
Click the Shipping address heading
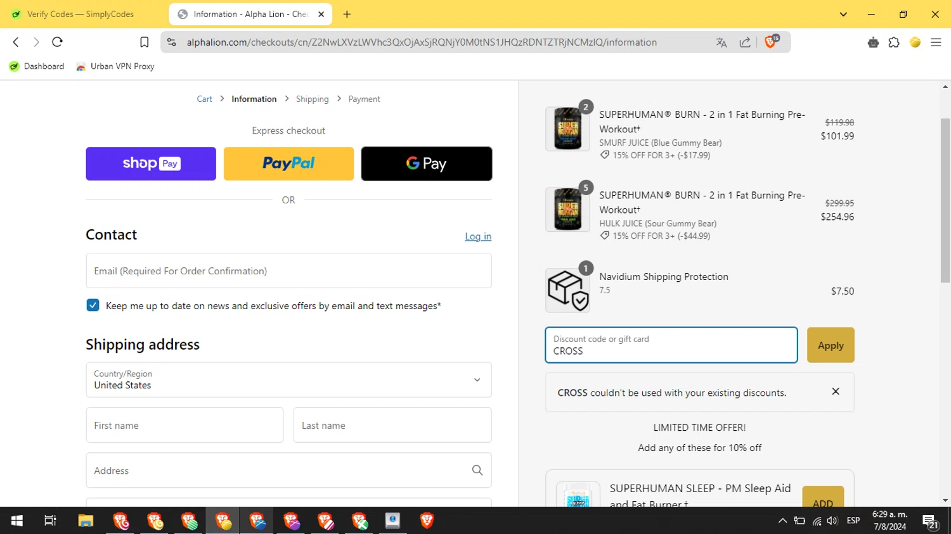(143, 345)
